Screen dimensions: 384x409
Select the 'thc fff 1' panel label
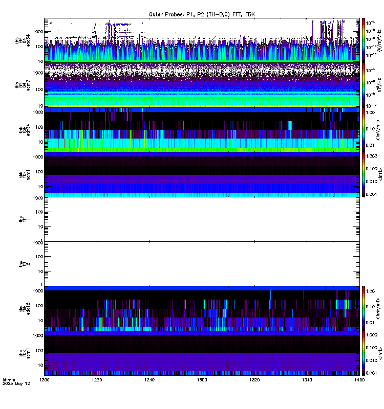click(25, 219)
